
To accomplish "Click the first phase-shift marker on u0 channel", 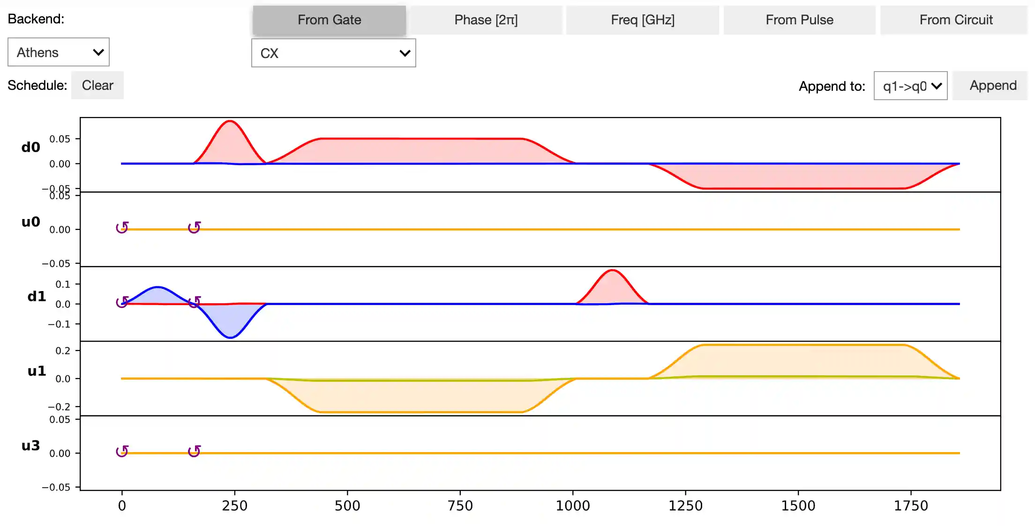I will click(x=122, y=227).
